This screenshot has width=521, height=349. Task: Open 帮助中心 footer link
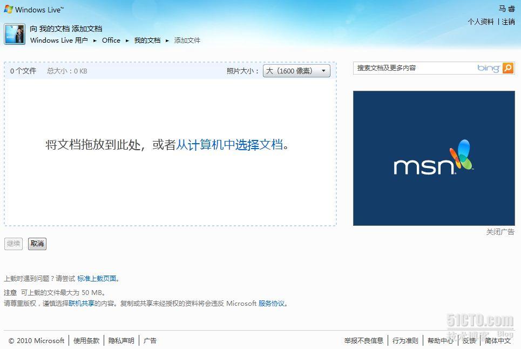coord(440,341)
